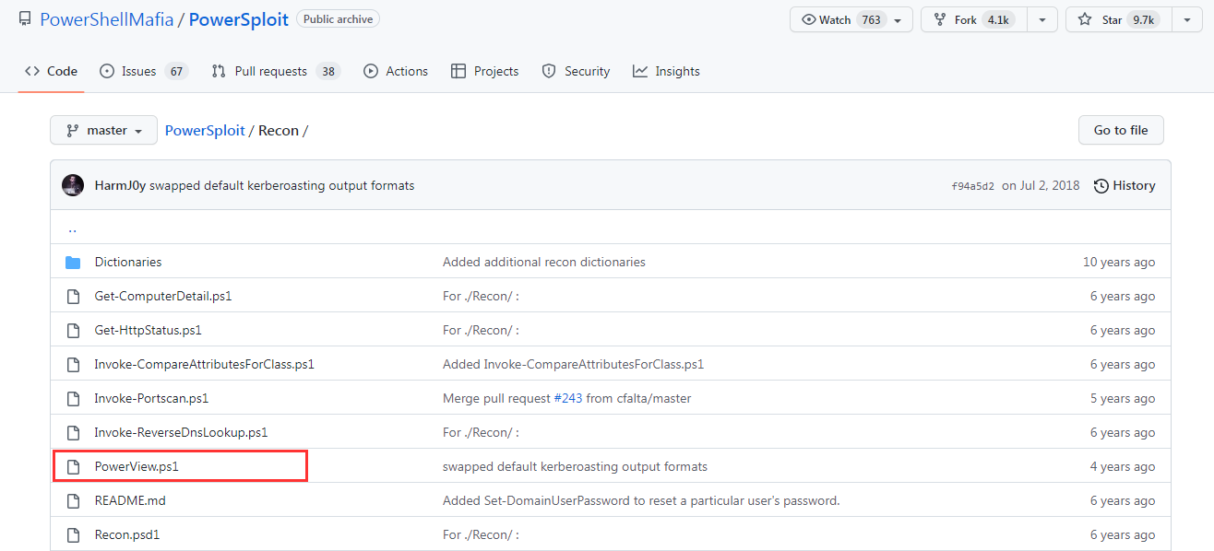
Task: Click the file icon for Invoke-CompareAttributesForClass.ps1
Action: [73, 364]
